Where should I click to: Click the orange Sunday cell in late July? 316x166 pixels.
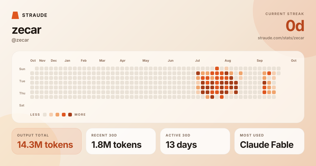coord(217,69)
